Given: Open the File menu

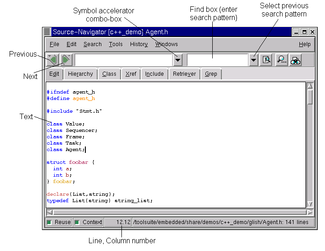Looking at the screenshot, I should (54, 44).
